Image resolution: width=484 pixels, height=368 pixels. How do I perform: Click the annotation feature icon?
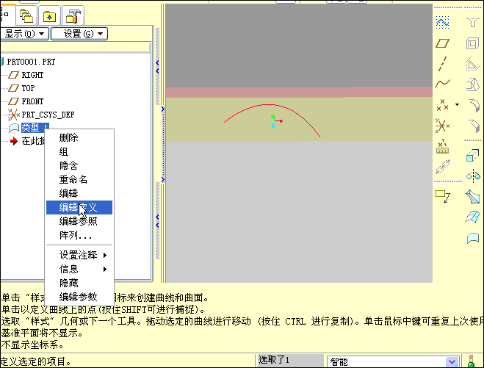point(443,197)
